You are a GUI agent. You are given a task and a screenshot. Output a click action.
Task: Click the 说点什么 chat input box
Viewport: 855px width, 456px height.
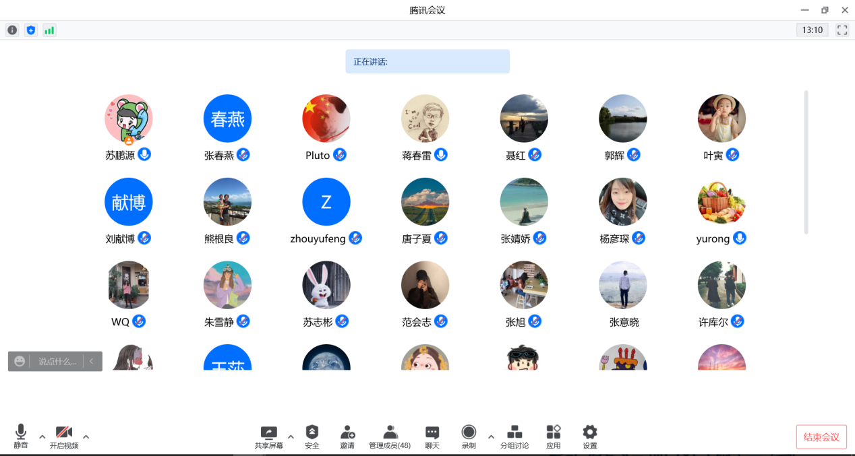[57, 362]
